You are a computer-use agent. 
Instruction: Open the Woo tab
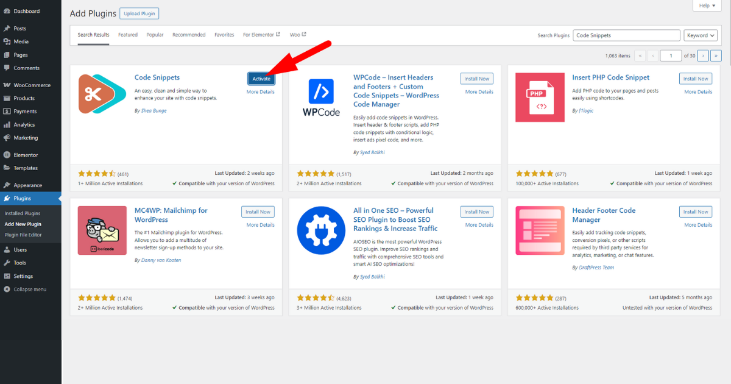[x=298, y=35]
